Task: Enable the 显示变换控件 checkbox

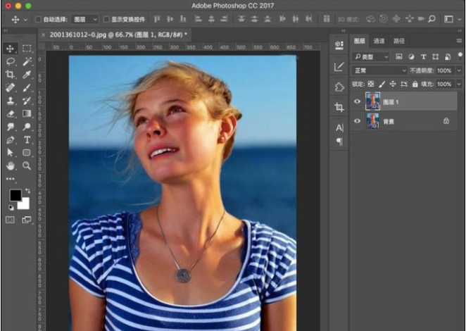Action: 106,20
